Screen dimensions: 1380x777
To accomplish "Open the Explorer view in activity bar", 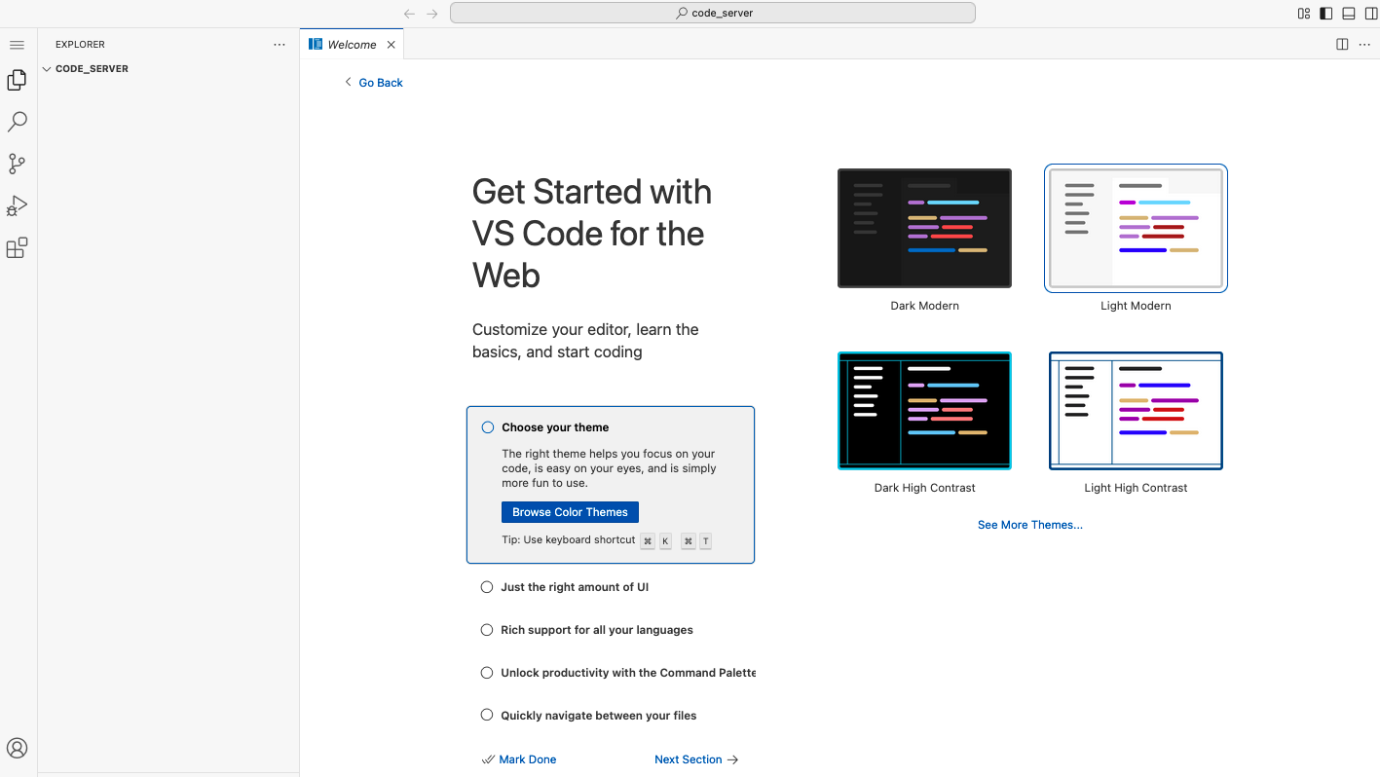I will coord(17,80).
